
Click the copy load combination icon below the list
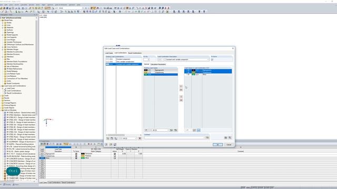pos(112,139)
